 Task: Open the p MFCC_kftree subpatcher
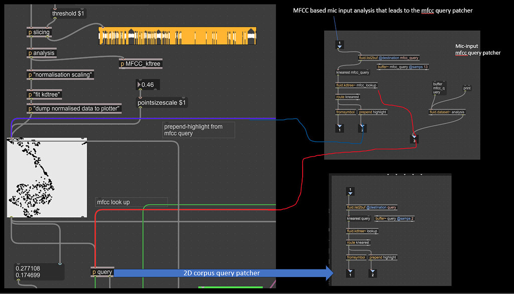[141, 64]
